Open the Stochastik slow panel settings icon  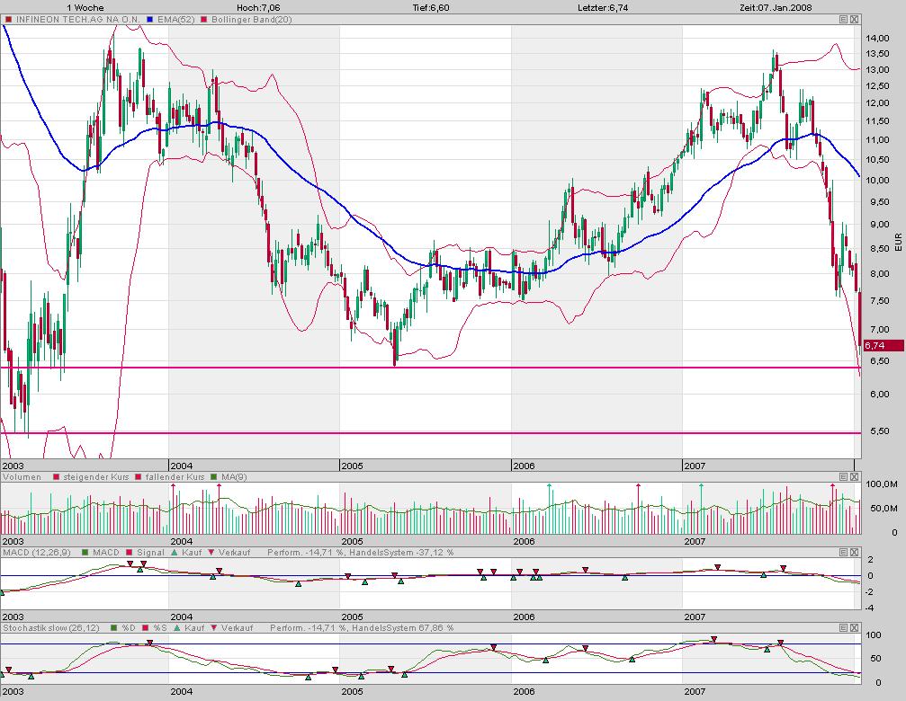[843, 629]
